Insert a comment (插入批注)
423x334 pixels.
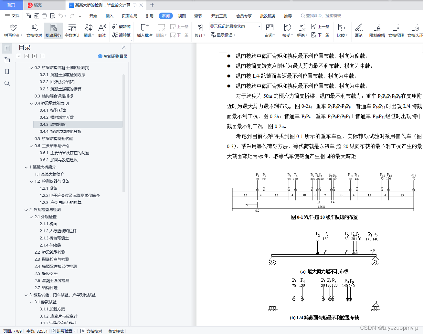(144, 31)
